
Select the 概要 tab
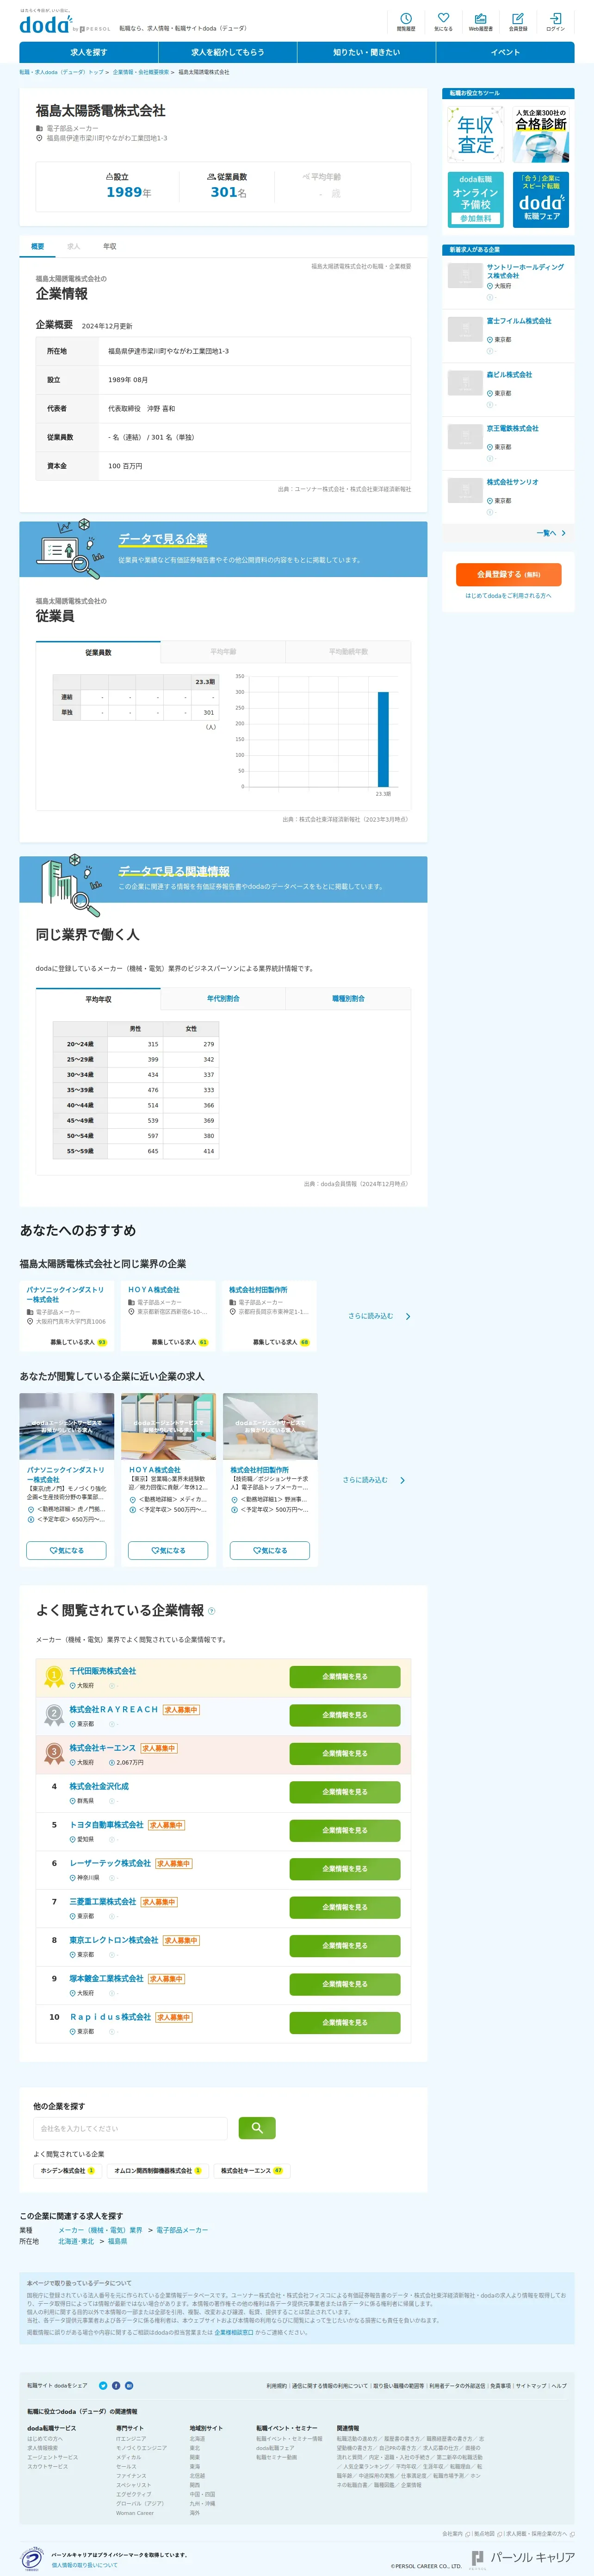tap(37, 246)
